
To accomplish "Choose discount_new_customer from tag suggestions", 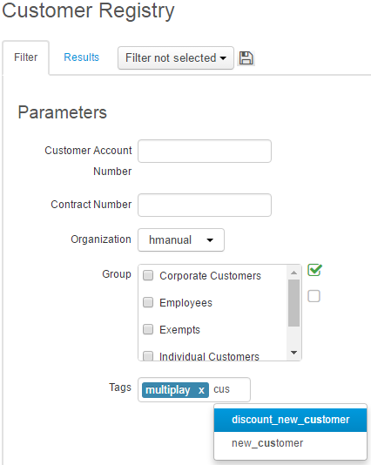I will click(x=290, y=420).
